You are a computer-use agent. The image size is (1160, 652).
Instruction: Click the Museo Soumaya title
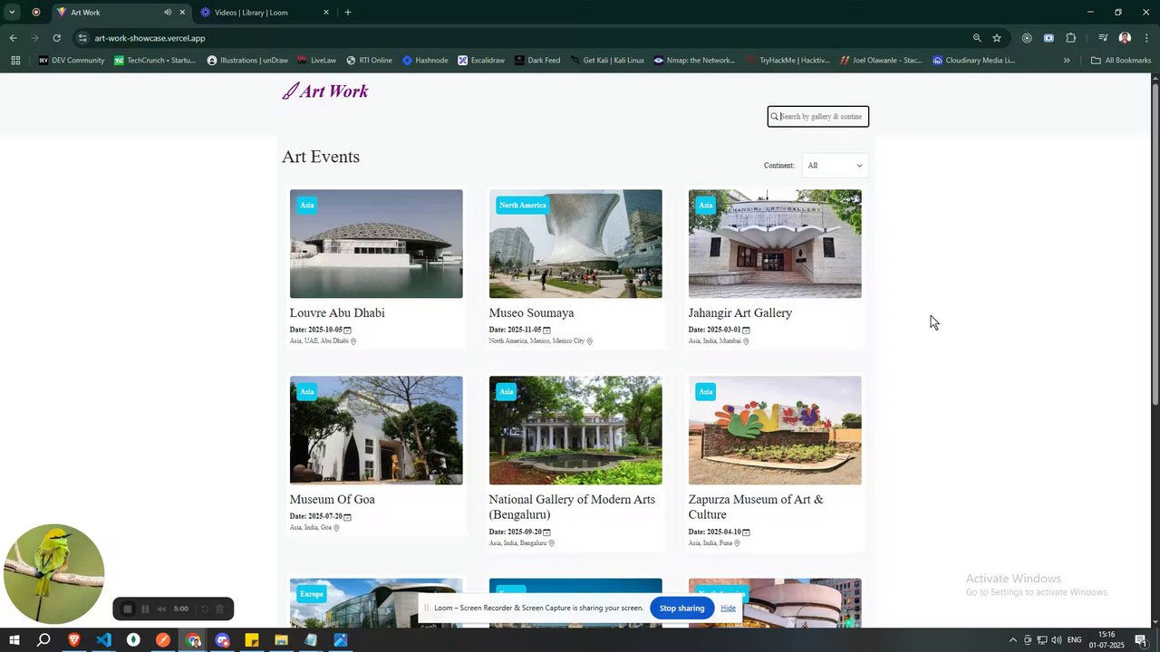point(531,313)
